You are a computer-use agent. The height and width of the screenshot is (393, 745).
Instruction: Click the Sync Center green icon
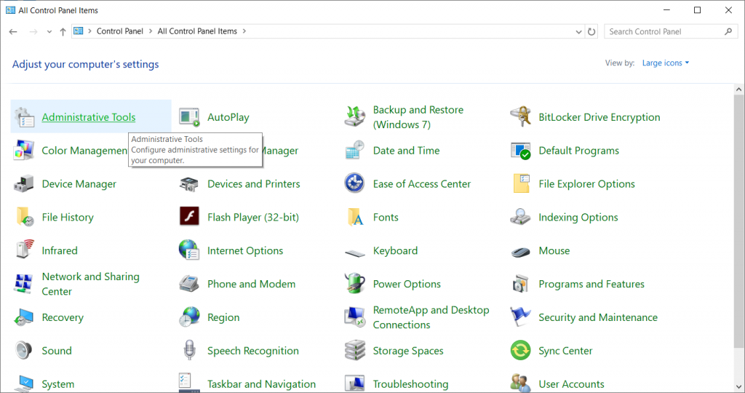click(520, 350)
